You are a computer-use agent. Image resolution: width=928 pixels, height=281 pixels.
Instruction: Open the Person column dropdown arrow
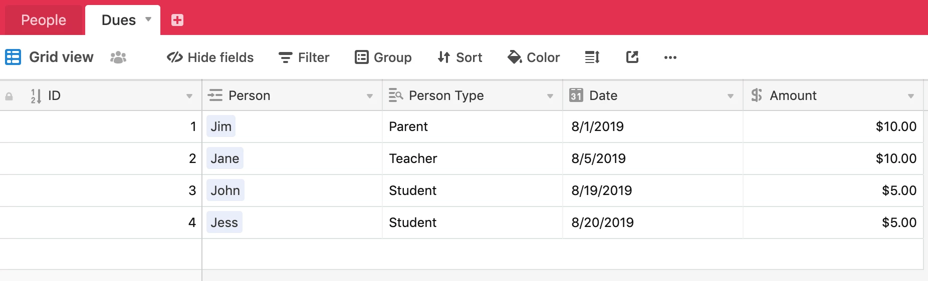click(x=370, y=96)
